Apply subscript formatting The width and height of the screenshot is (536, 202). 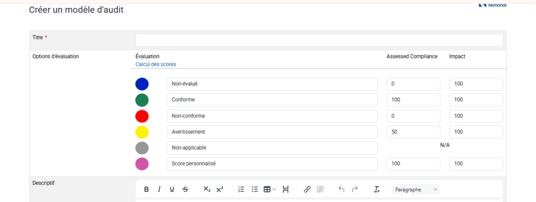[x=207, y=189]
